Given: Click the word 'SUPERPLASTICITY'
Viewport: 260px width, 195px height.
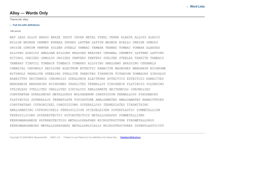Looking at the screenshot, I should coord(149,126).
